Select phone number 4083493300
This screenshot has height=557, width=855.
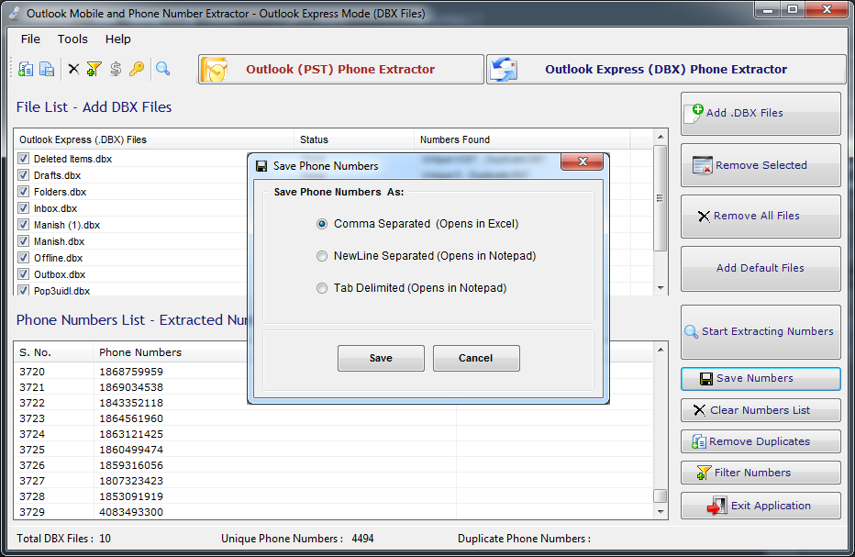(x=131, y=512)
